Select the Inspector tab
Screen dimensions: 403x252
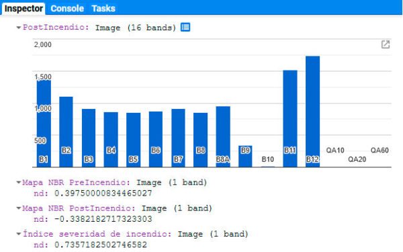pyautogui.click(x=24, y=9)
